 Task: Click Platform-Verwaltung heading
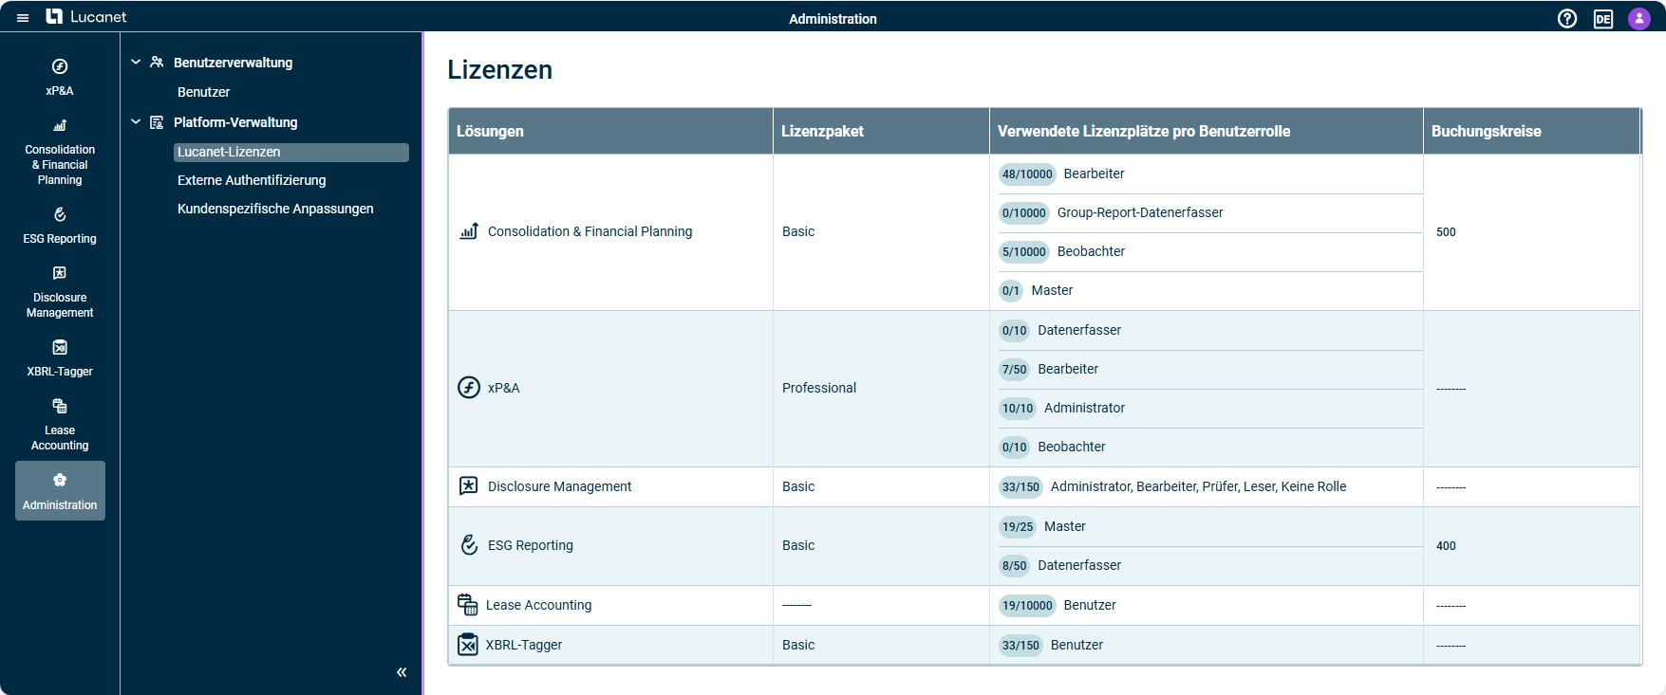pyautogui.click(x=235, y=122)
